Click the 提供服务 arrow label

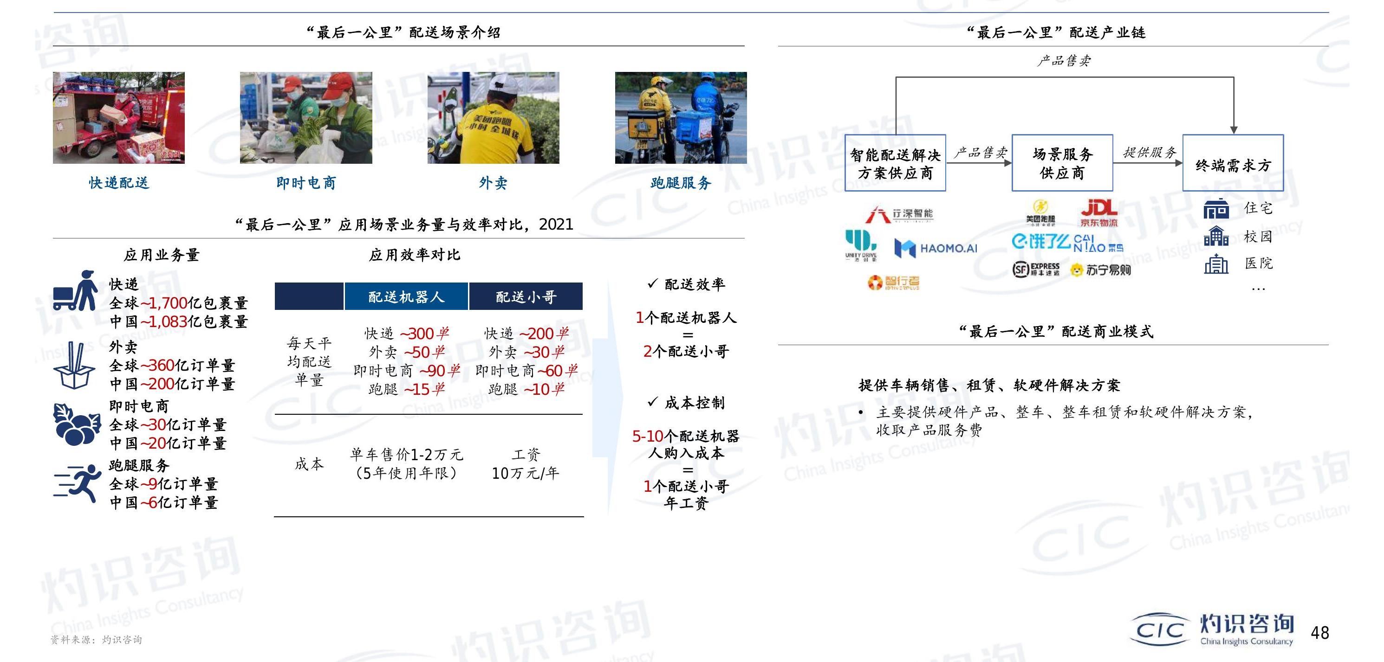pos(1149,153)
